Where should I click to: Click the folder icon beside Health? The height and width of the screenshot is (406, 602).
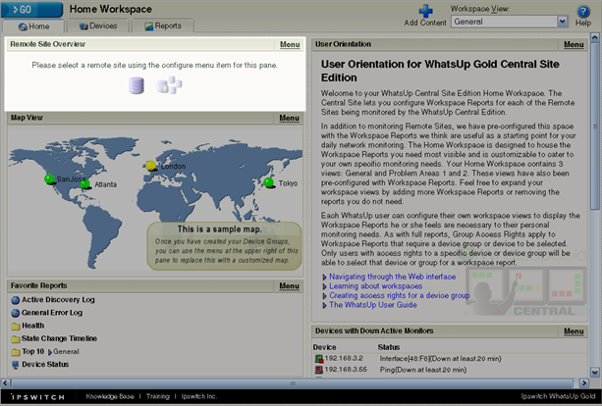point(16,327)
